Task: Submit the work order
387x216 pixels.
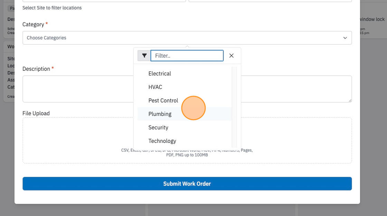Action: coord(187,184)
